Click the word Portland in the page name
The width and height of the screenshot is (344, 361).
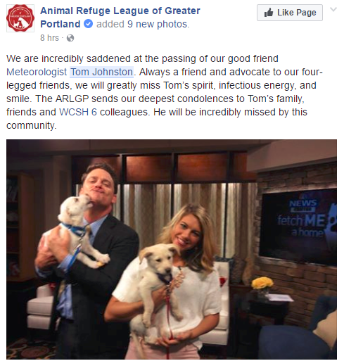tap(60, 24)
